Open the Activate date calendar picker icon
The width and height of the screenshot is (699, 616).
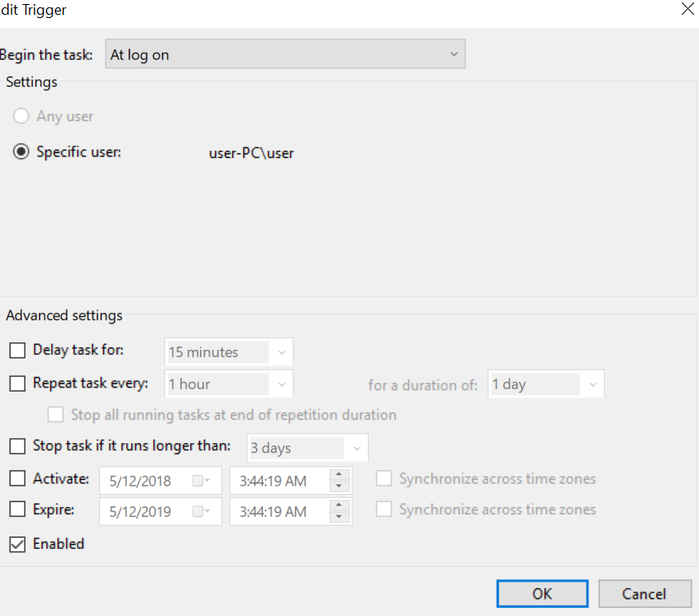pos(201,481)
